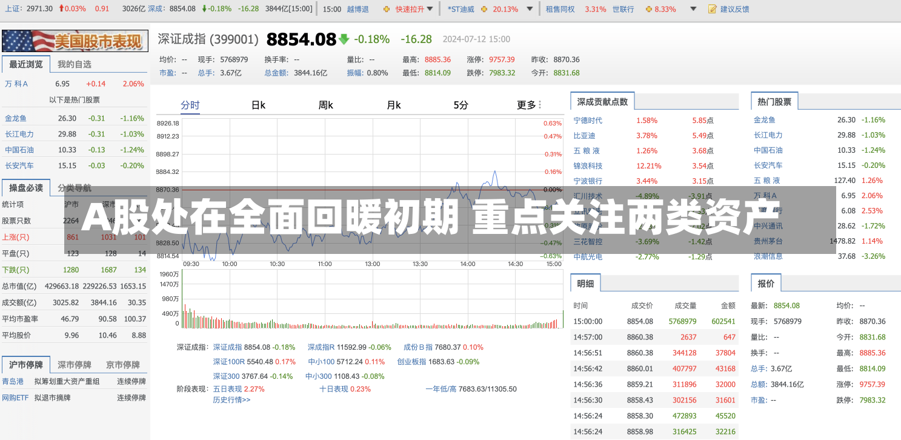Viewport: 901px width, 440px height.
Task: Open the 分类导航 tab
Action: coord(75,188)
